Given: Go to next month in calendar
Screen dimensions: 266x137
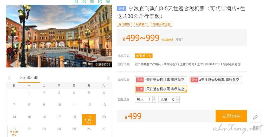Looking at the screenshot, I should pyautogui.click(x=108, y=78).
